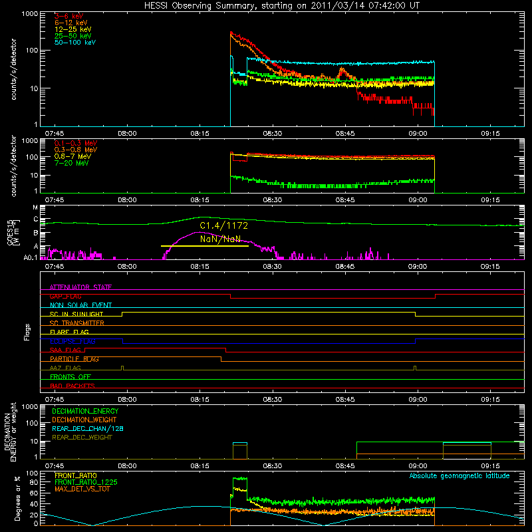The width and height of the screenshot is (532, 532).
Task: Click the FRONT_RATIO_1225 legend entry
Action: [86, 482]
